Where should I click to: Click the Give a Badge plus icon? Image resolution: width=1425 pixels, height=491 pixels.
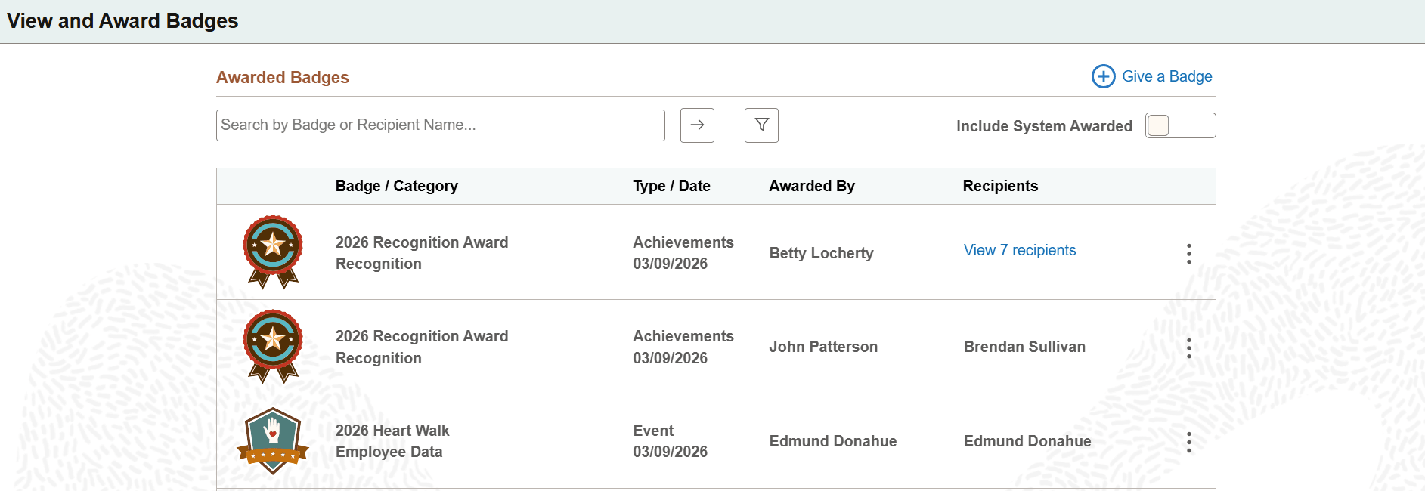point(1103,76)
